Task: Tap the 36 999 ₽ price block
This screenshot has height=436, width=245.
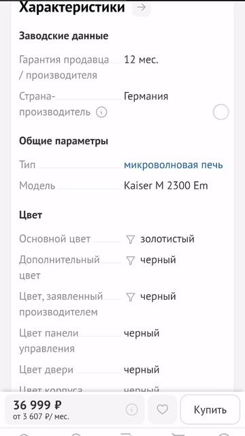Action: point(37,405)
